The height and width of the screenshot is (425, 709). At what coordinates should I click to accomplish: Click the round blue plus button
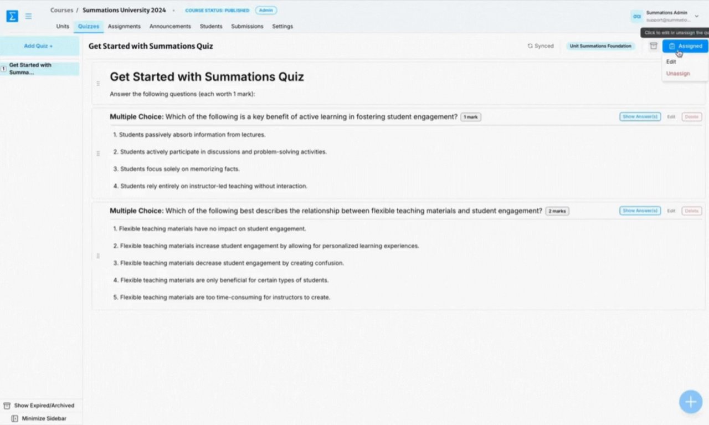[691, 402]
